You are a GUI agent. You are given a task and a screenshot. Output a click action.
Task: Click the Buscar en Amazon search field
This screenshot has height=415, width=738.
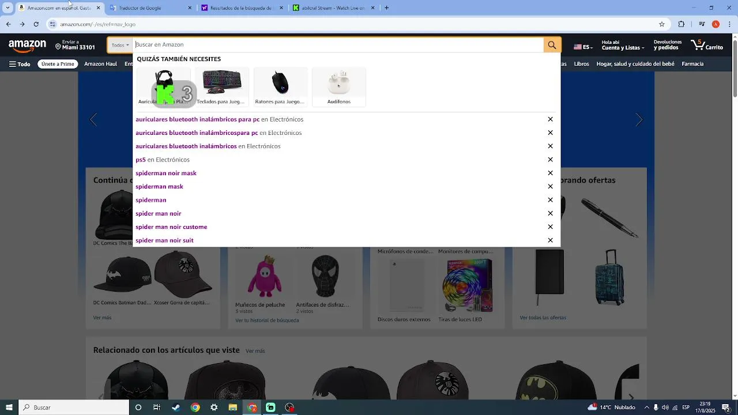pos(338,45)
